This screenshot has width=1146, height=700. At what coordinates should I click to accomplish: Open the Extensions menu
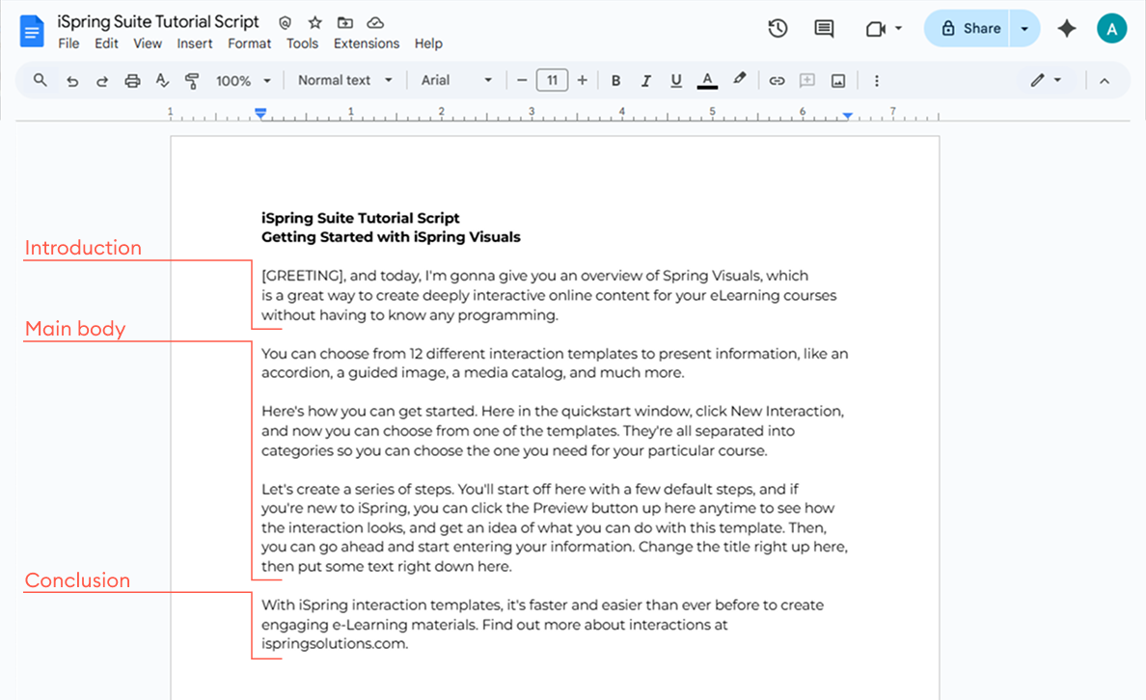click(x=366, y=43)
